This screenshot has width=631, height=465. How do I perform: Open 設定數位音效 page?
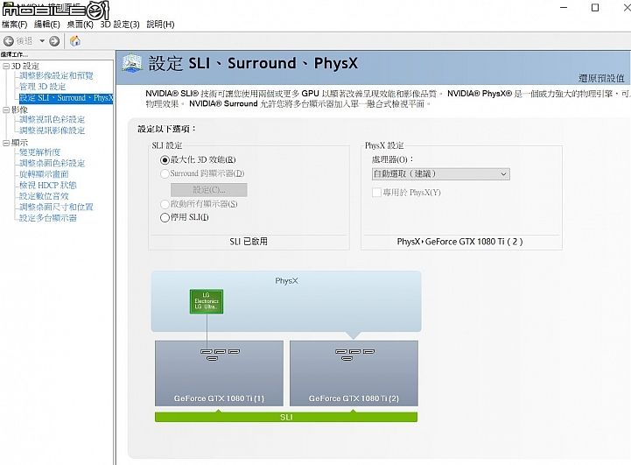tap(44, 196)
